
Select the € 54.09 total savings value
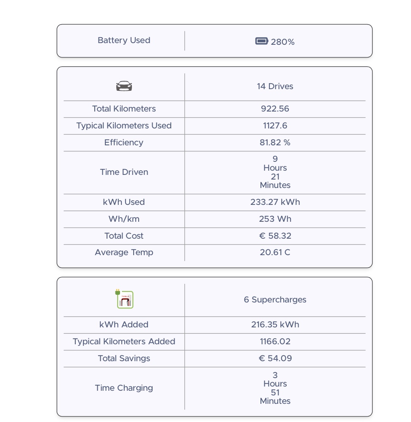[x=275, y=359]
